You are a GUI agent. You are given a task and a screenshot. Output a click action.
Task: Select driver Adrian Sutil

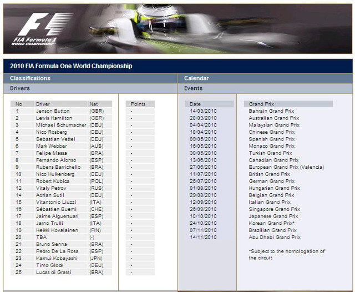(x=50, y=195)
